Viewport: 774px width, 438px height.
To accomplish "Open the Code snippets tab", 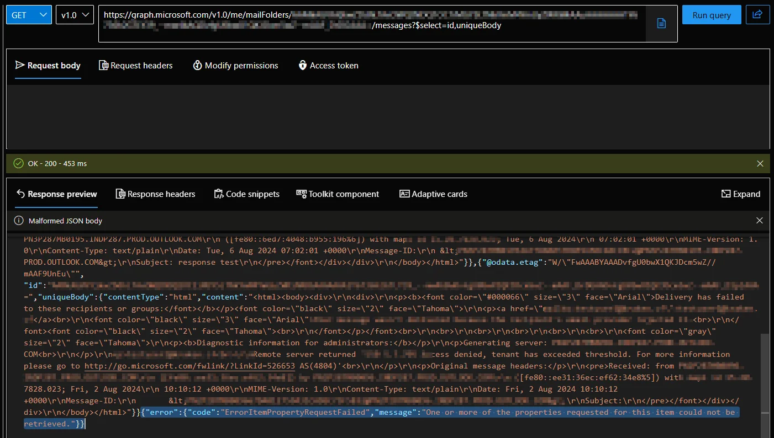I will (246, 194).
